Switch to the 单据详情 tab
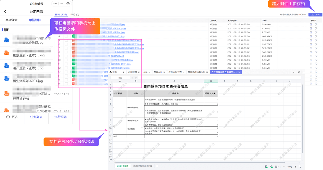Image resolution: width=323 pixels, height=170 pixels. (12, 20)
